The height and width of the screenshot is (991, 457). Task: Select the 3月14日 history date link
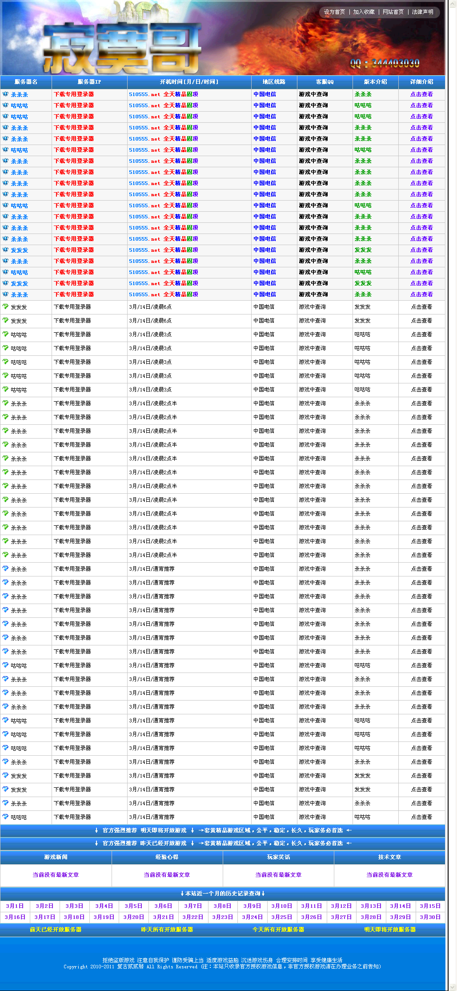coord(400,906)
